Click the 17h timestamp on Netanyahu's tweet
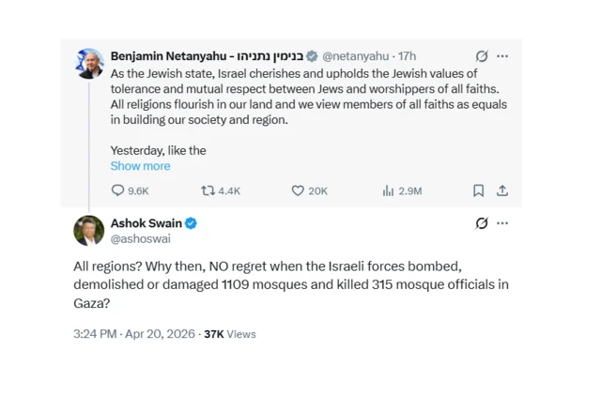The height and width of the screenshot is (396, 601). [x=407, y=56]
